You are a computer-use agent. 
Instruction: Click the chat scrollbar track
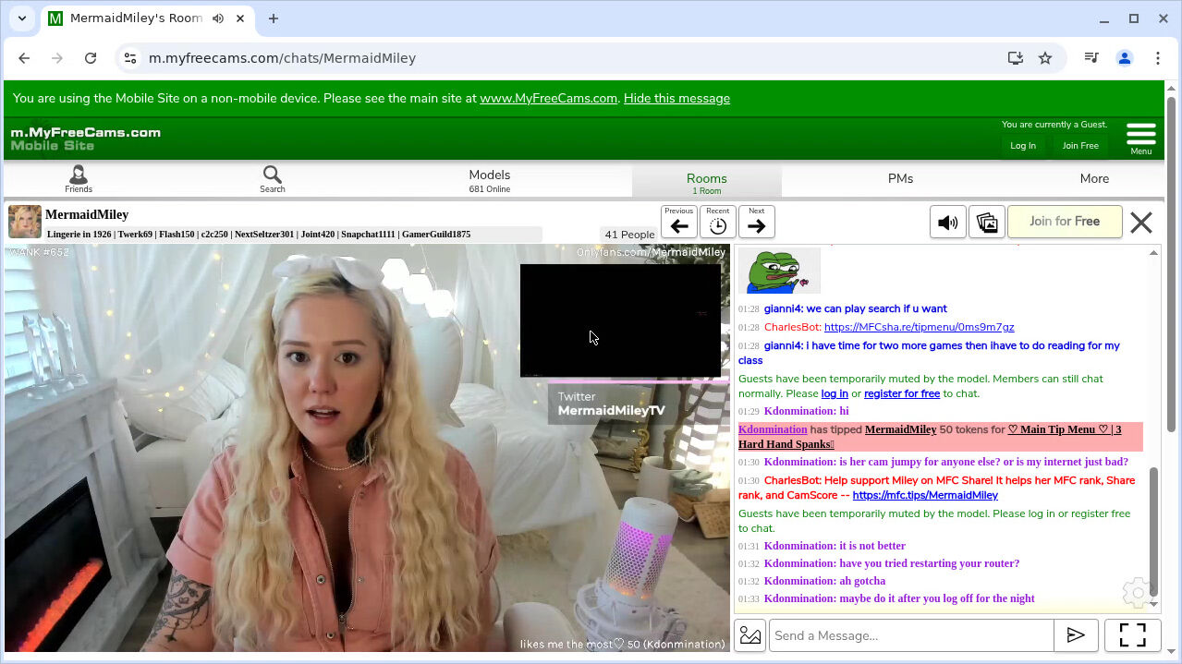coord(1152,369)
